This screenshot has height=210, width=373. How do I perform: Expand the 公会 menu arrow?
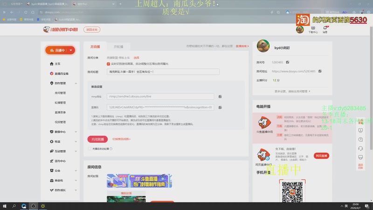point(76,171)
